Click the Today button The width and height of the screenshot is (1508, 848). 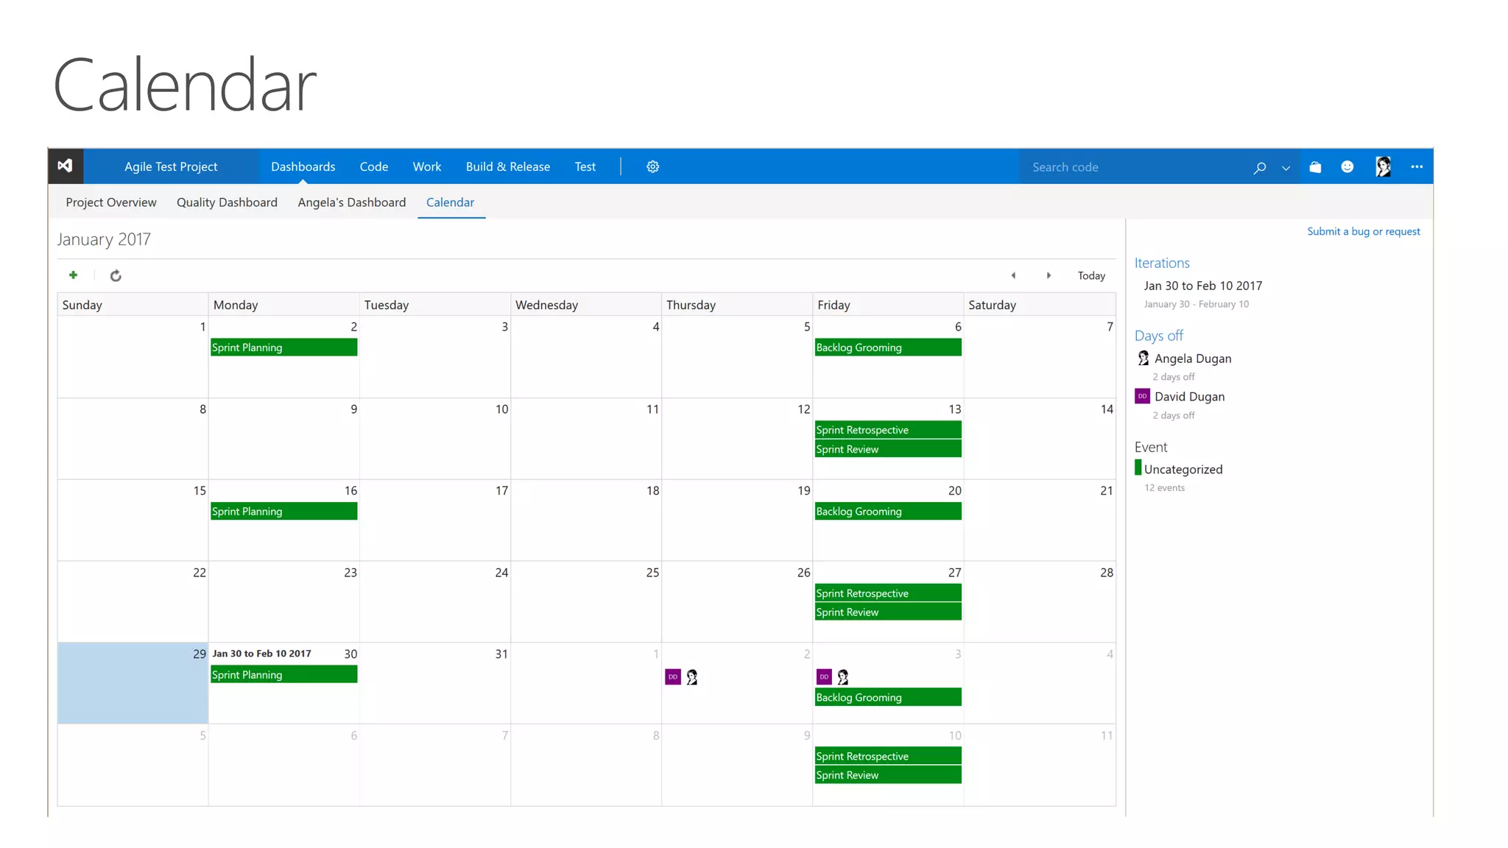[1091, 276]
